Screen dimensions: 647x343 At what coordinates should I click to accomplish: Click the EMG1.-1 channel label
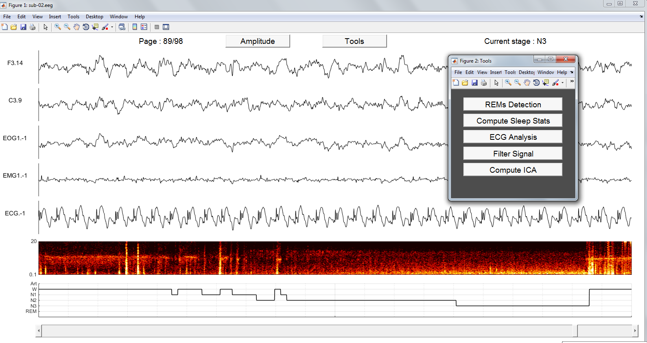click(15, 176)
